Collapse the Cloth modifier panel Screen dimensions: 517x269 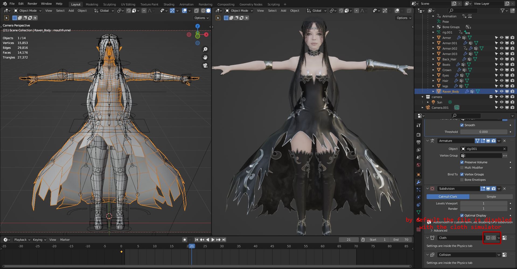428,238
